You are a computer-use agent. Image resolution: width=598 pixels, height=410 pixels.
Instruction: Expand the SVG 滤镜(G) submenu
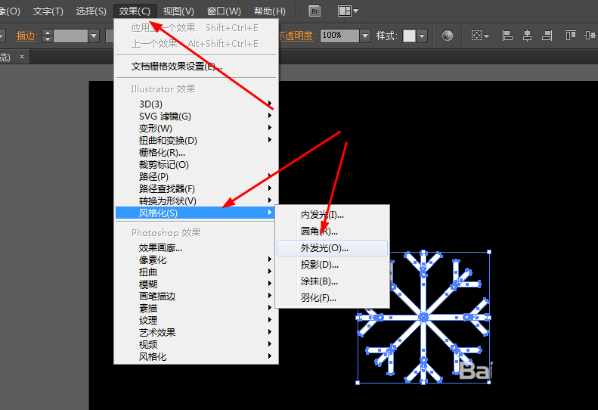[196, 116]
